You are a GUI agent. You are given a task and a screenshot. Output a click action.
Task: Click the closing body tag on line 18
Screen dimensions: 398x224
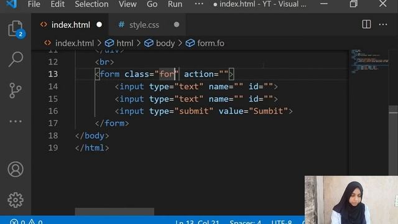[x=92, y=136]
